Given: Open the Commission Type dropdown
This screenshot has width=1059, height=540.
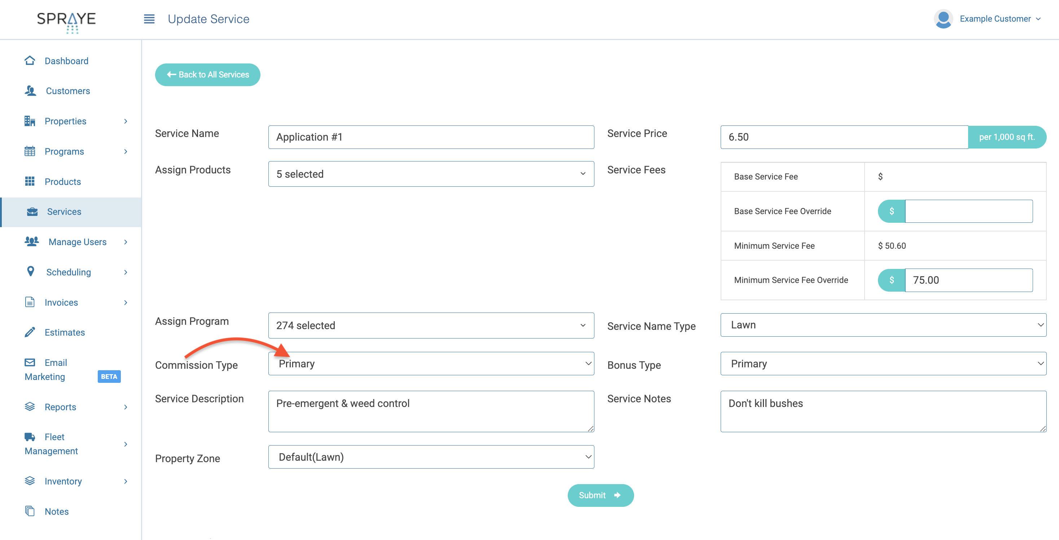Looking at the screenshot, I should [x=431, y=364].
